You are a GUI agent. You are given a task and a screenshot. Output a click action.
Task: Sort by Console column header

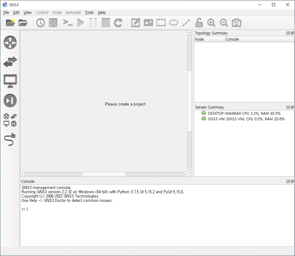[259, 39]
